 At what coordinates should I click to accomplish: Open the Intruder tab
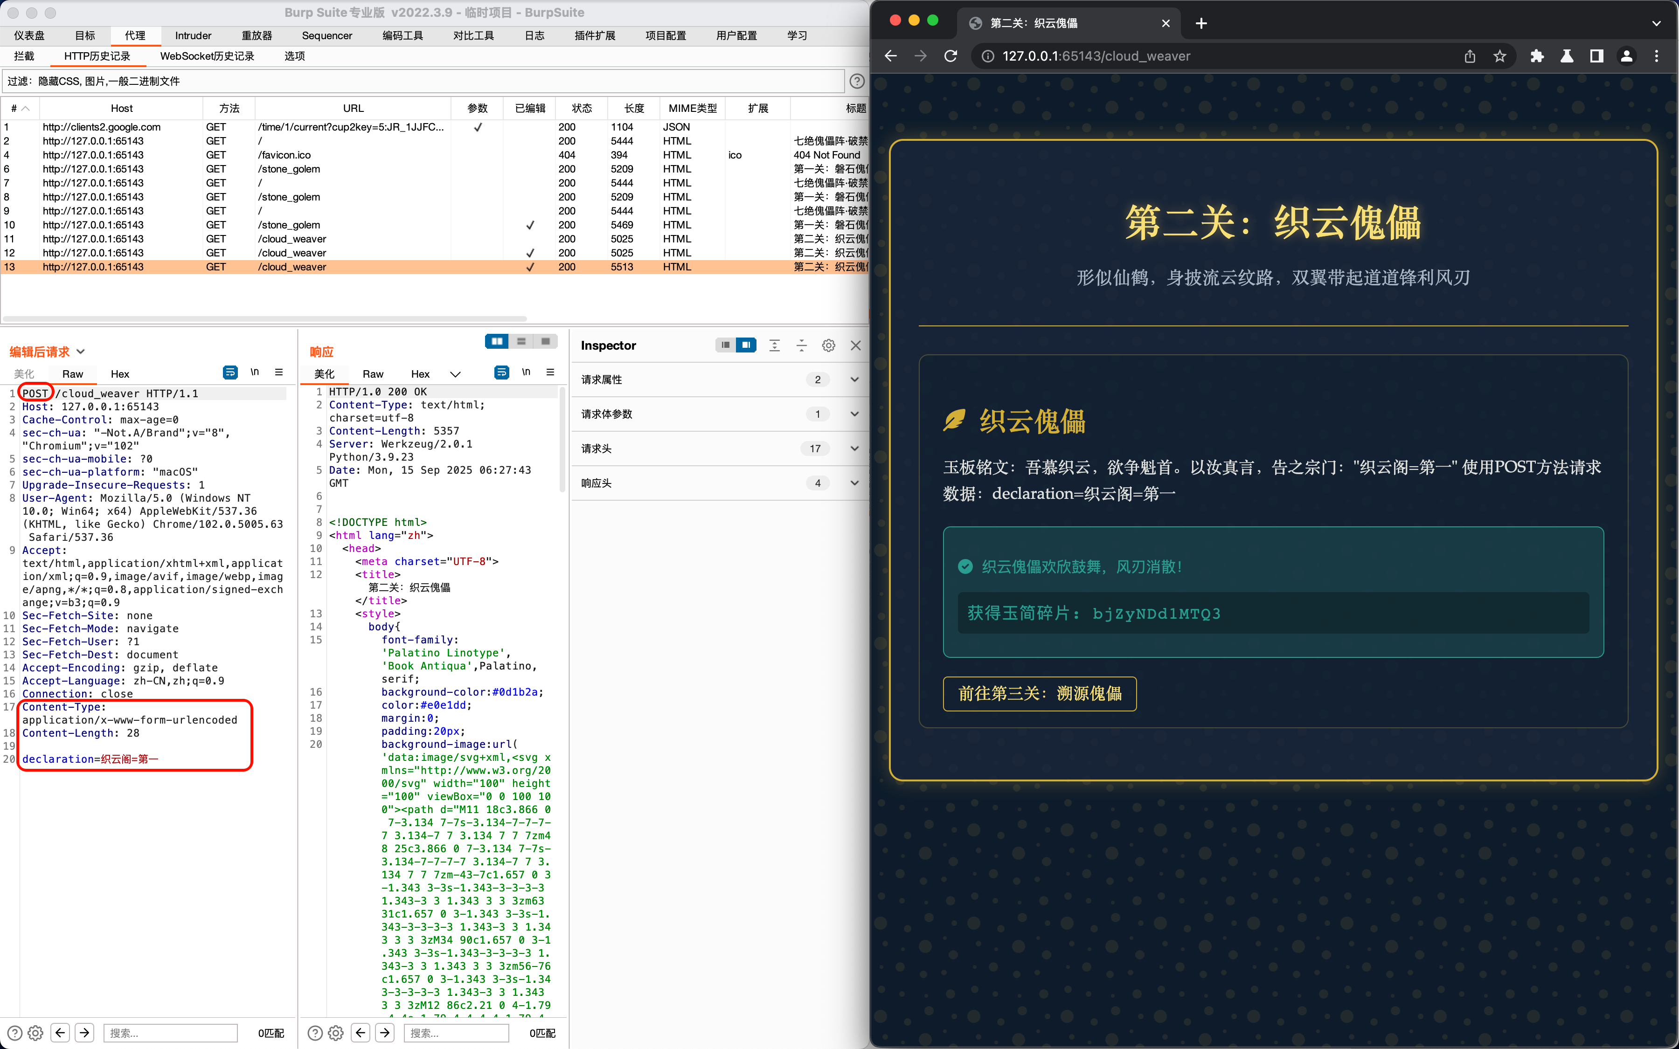193,35
